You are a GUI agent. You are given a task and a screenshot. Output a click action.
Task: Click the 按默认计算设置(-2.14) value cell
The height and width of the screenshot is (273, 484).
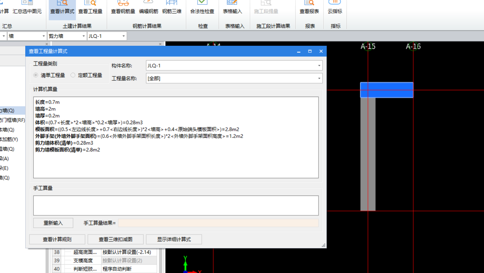point(129,252)
